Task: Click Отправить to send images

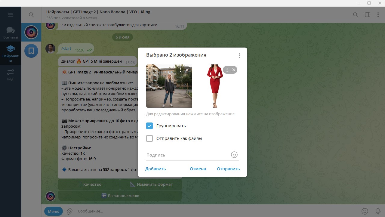Action: click(x=228, y=169)
